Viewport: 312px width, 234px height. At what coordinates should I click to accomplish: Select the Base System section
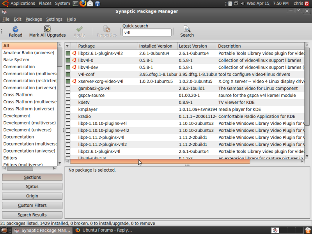tap(30, 60)
